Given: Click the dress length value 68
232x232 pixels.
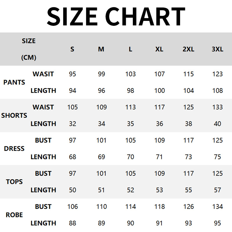Looking at the screenshot, I should tap(72, 157).
